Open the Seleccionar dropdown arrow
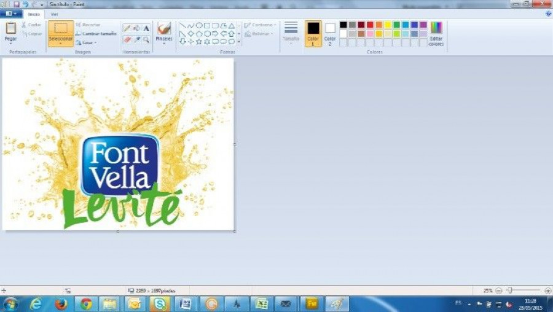The image size is (553, 312). (61, 44)
